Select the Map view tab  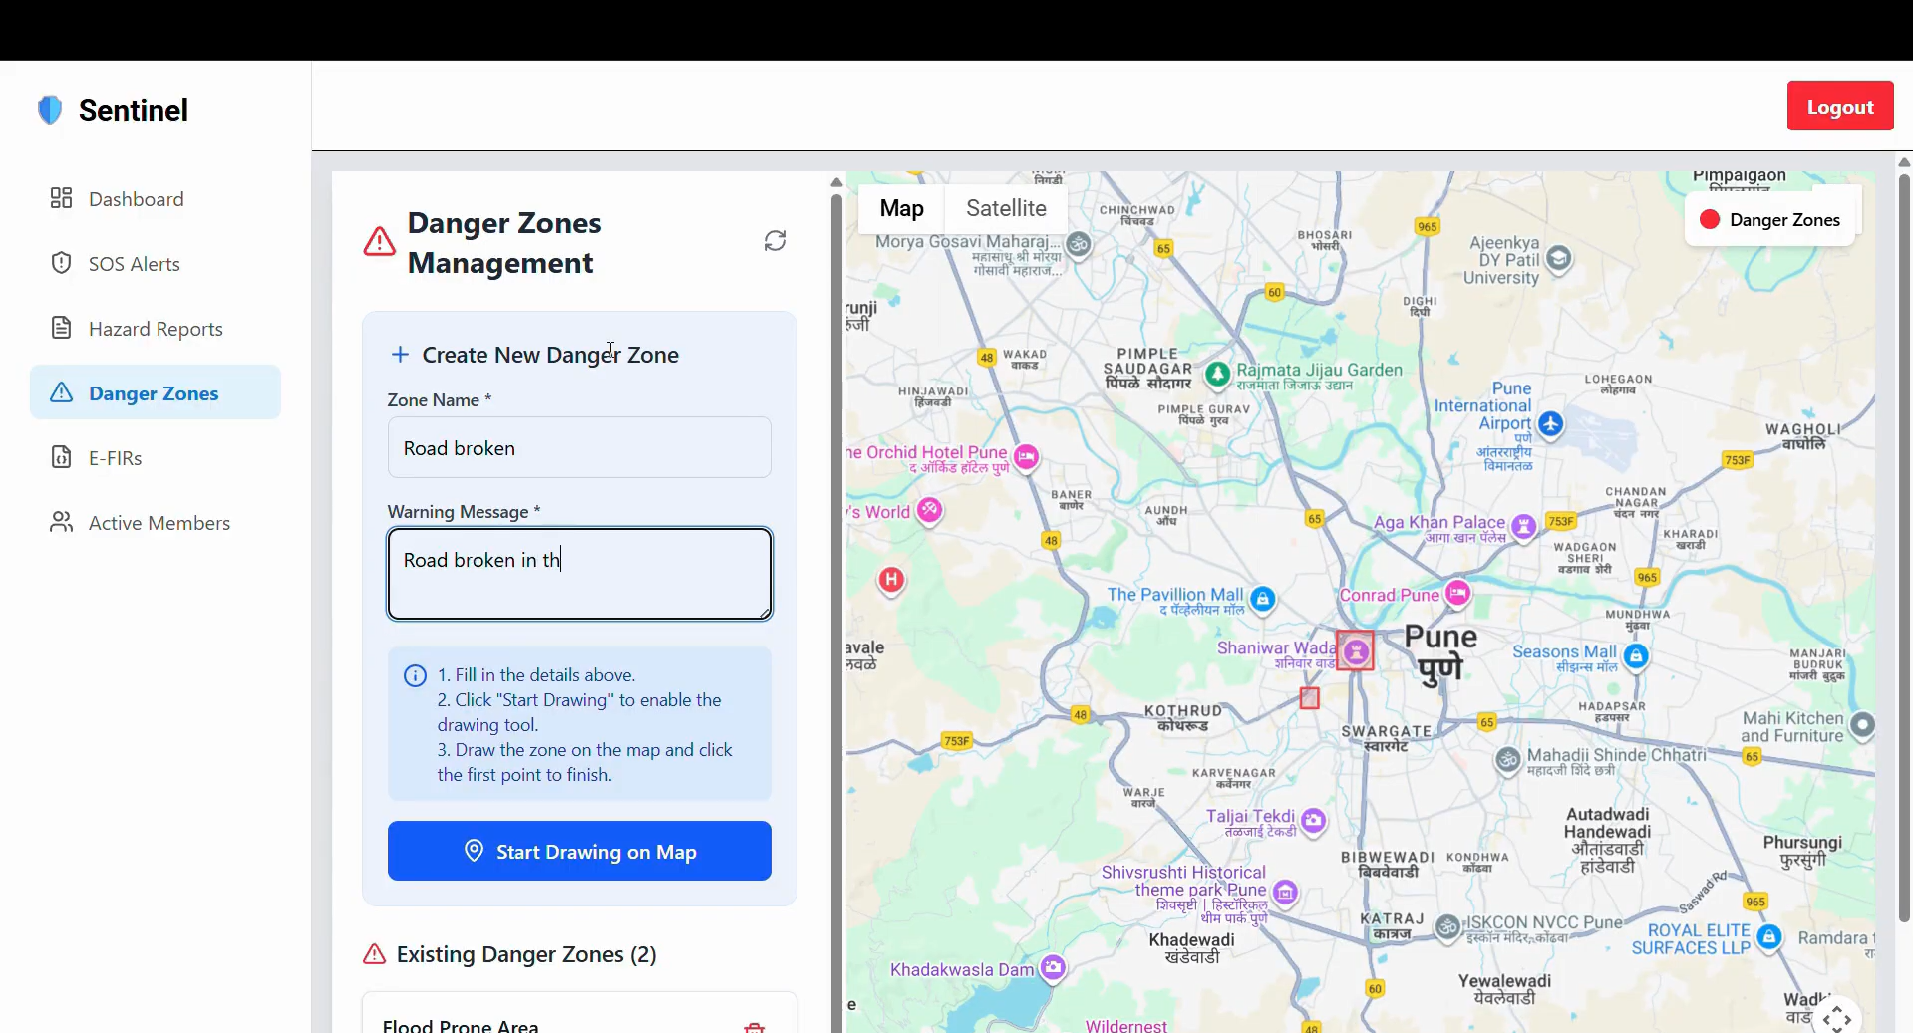901,208
